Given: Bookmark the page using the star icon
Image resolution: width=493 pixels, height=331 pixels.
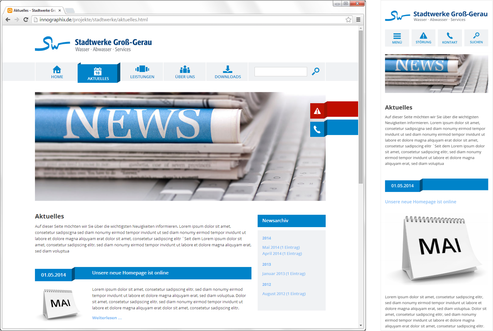Looking at the screenshot, I should click(x=348, y=19).
